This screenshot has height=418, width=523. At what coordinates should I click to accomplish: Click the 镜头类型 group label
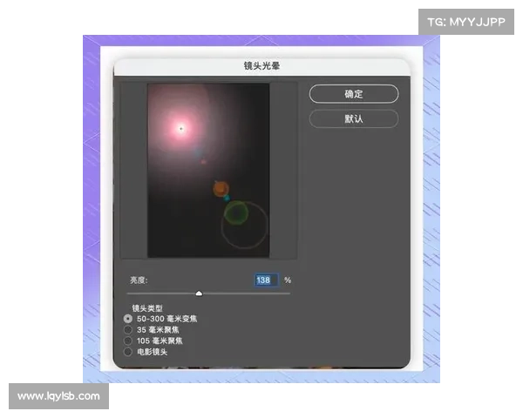tap(147, 308)
